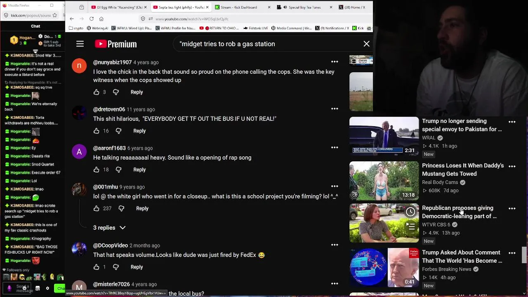Open the @DCoopVideo username link
The height and width of the screenshot is (297, 528).
click(111, 245)
